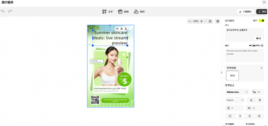268x126 pixels.
Task: Zoom in with the plus icon
Action: (201, 21)
